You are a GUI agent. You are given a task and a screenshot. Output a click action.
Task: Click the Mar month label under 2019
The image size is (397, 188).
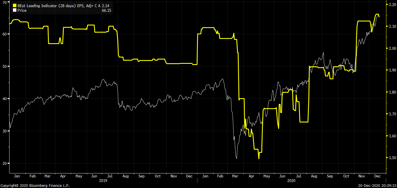tap(47, 176)
